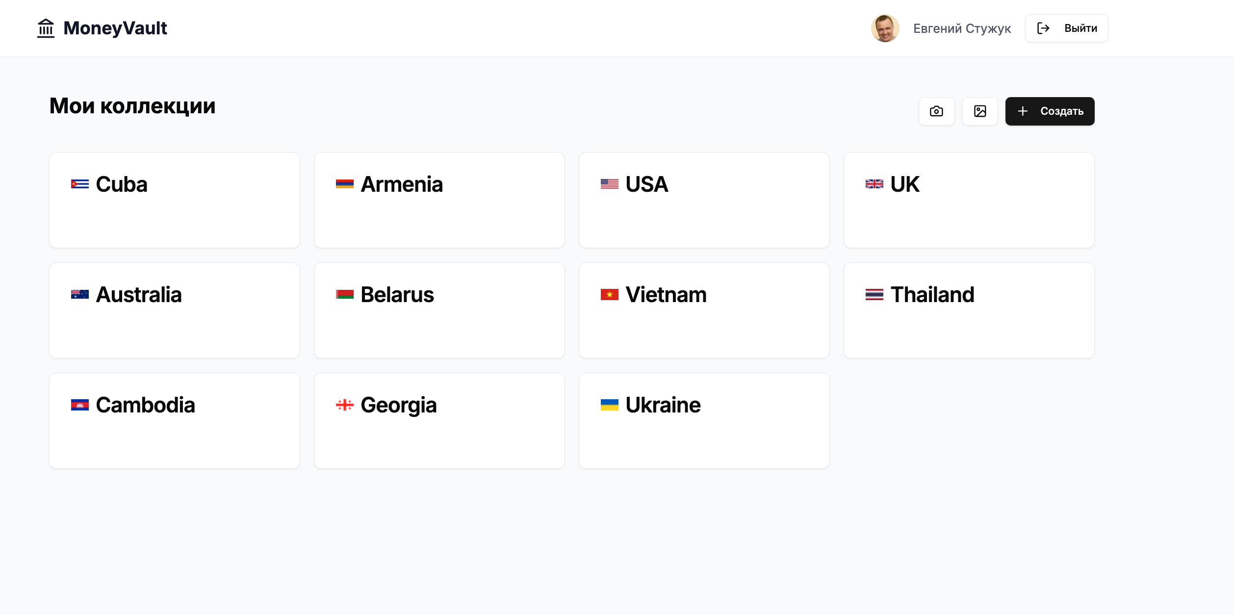Click the Мои коллекции heading
This screenshot has height=615, width=1234.
pos(132,106)
